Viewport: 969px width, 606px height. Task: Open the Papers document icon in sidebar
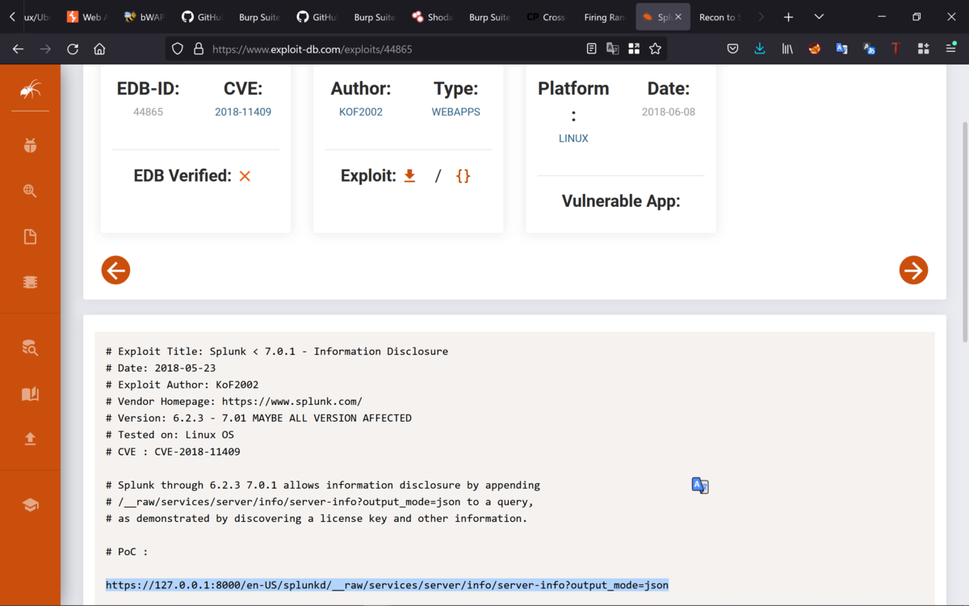30,237
